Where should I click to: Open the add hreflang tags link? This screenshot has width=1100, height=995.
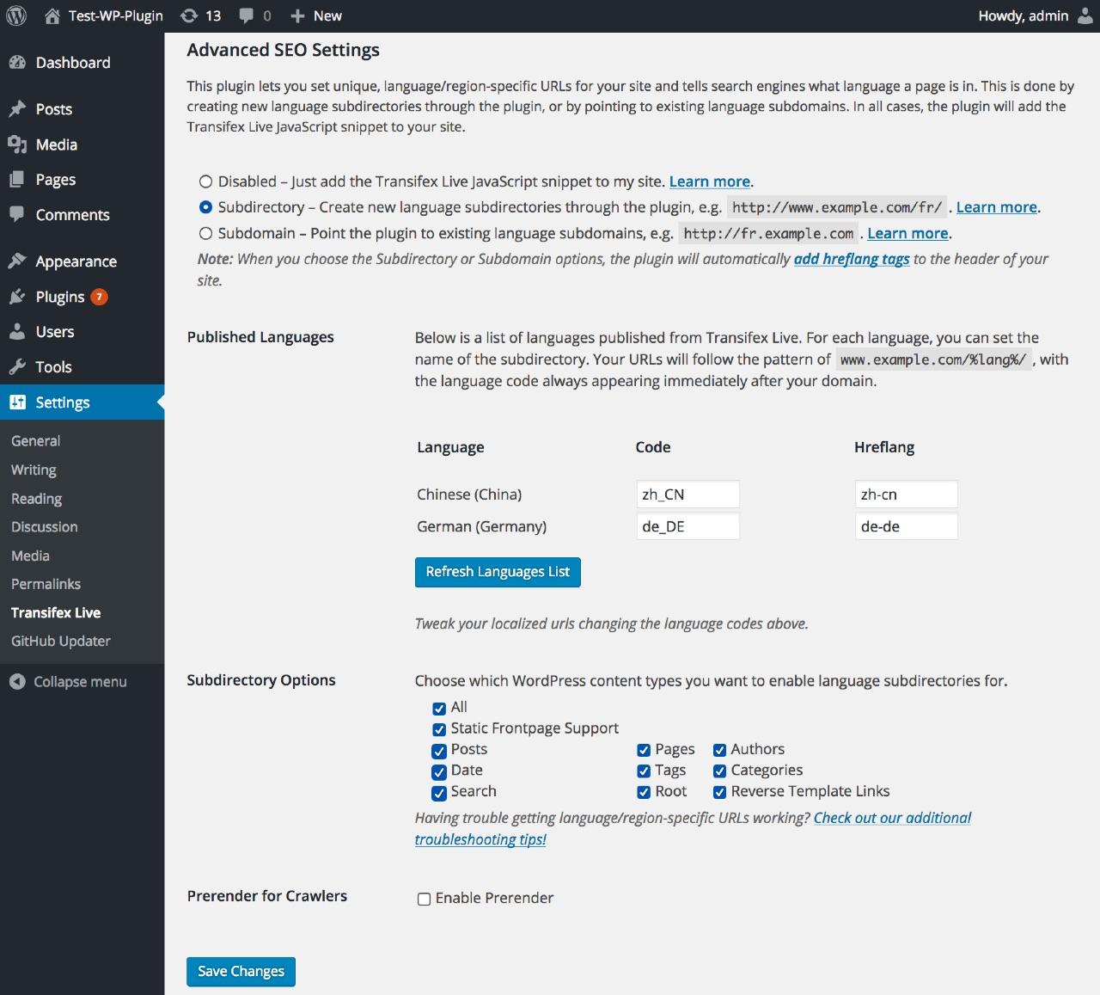point(852,259)
